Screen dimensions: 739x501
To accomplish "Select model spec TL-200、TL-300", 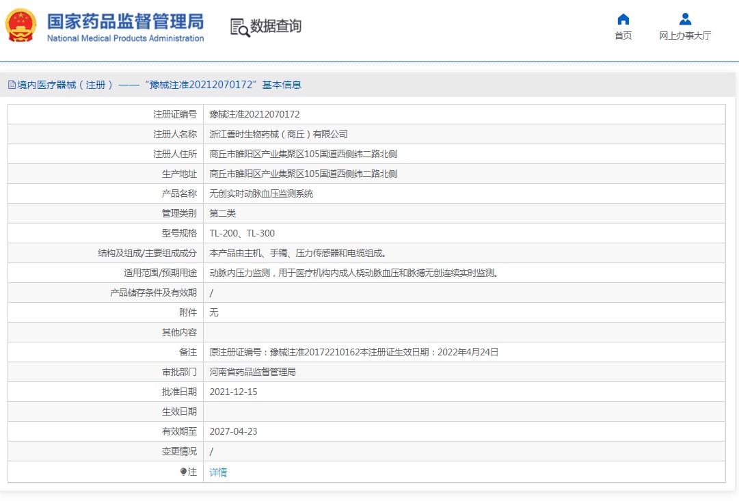I will click(x=242, y=233).
